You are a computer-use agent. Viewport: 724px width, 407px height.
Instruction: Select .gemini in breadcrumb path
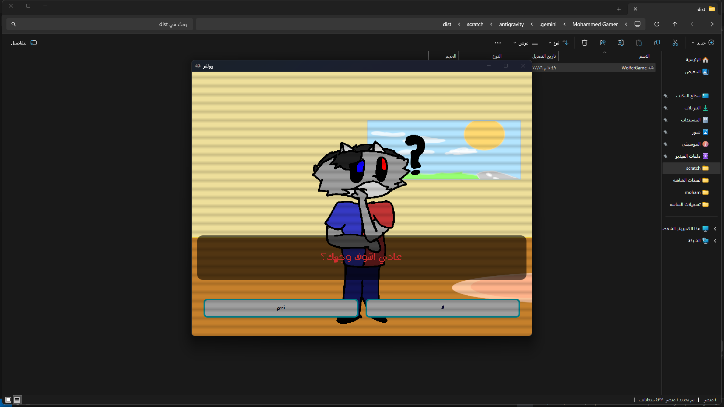click(548, 24)
